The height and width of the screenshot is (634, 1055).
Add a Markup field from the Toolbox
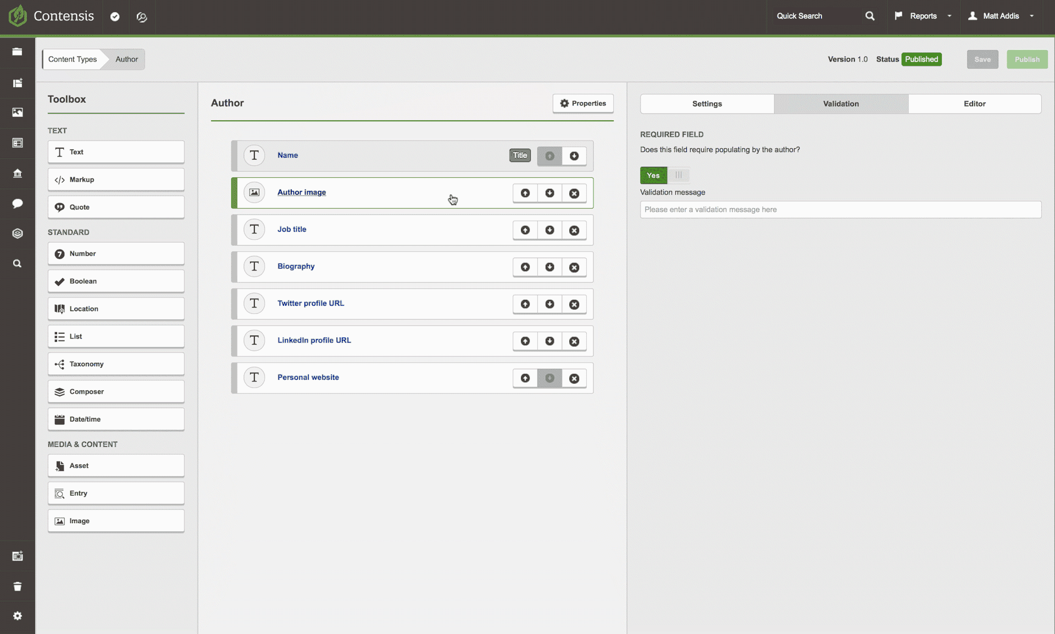point(116,179)
